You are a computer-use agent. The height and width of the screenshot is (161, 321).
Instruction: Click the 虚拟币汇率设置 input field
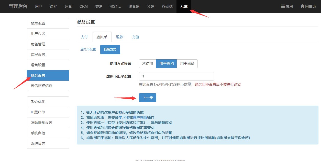click(176, 76)
